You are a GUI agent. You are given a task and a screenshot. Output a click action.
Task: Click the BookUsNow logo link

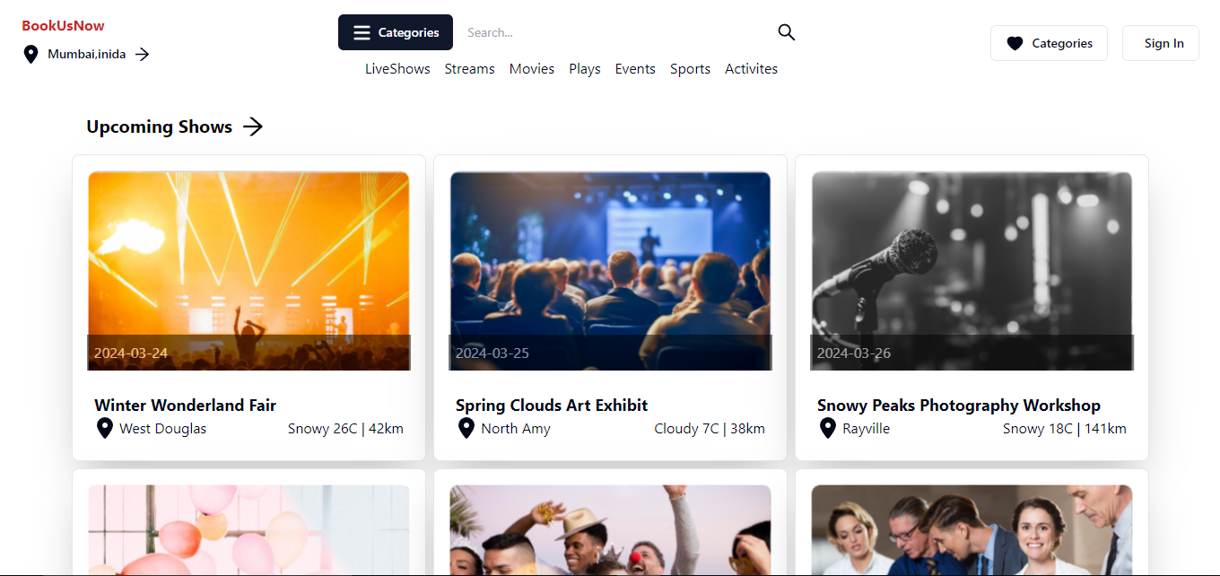pos(63,26)
